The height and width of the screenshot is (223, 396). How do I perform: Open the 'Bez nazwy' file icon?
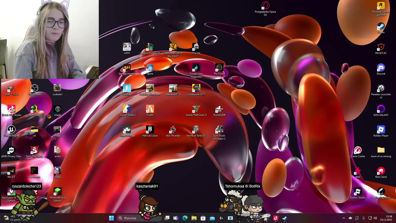coord(34,173)
